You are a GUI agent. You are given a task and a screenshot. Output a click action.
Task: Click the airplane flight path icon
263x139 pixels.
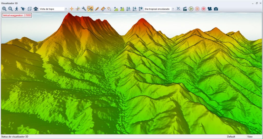click(x=179, y=9)
